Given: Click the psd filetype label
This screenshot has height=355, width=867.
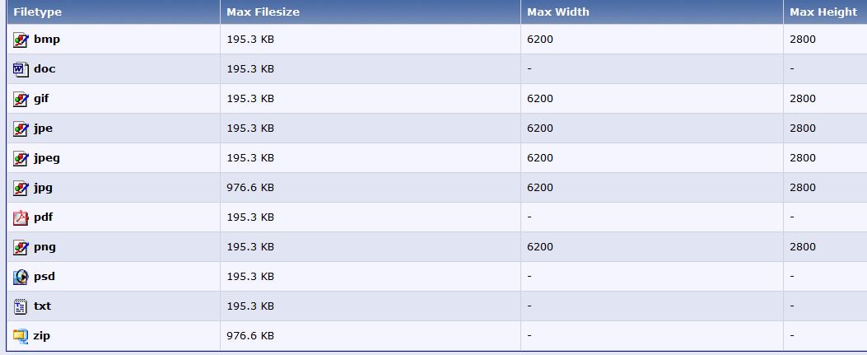Looking at the screenshot, I should pos(44,276).
